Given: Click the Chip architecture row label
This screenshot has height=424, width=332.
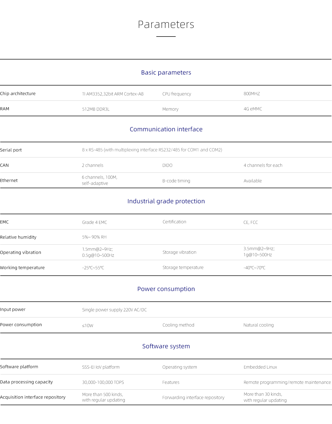Looking at the screenshot, I should click(18, 94).
